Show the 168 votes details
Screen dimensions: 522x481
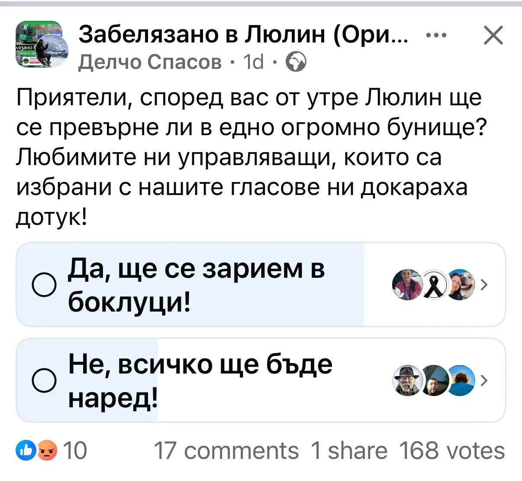point(451,451)
